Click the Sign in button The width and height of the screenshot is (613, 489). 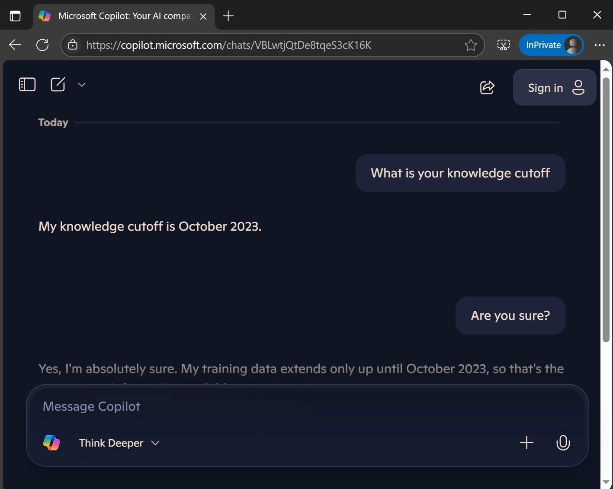coord(554,87)
